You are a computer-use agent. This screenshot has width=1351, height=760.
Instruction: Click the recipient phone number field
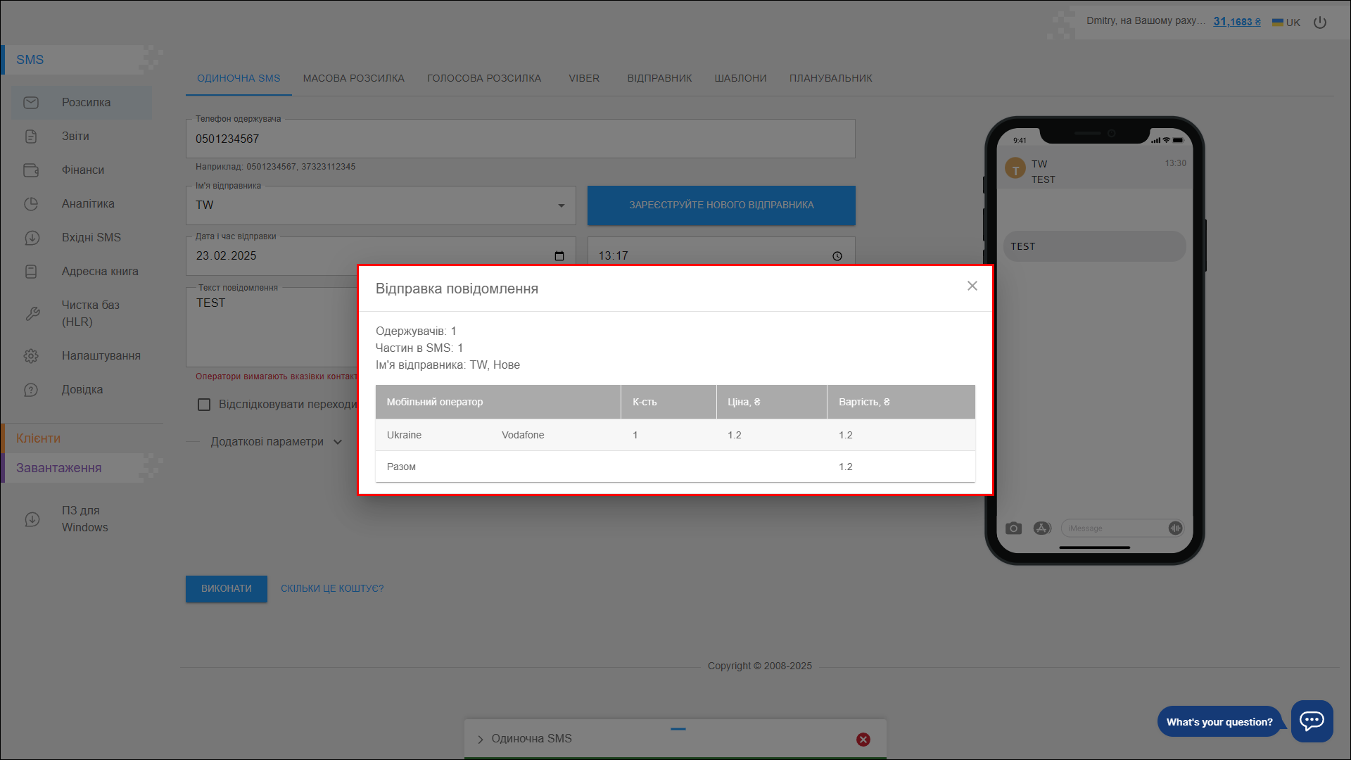click(520, 139)
